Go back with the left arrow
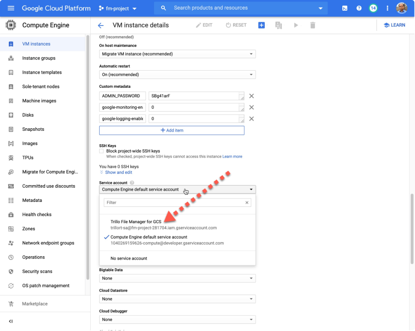Image resolution: width=415 pixels, height=331 pixels. [100, 25]
